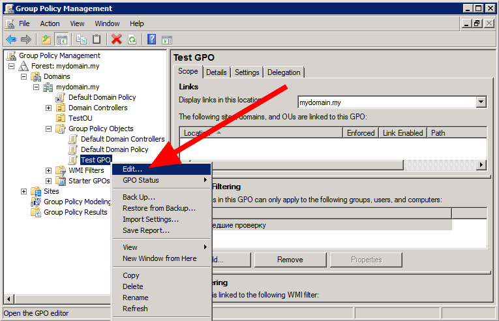Screen dimensions: 499x321
Task: Open the links location dropdown showing mydomain.my
Action: pyautogui.click(x=481, y=102)
